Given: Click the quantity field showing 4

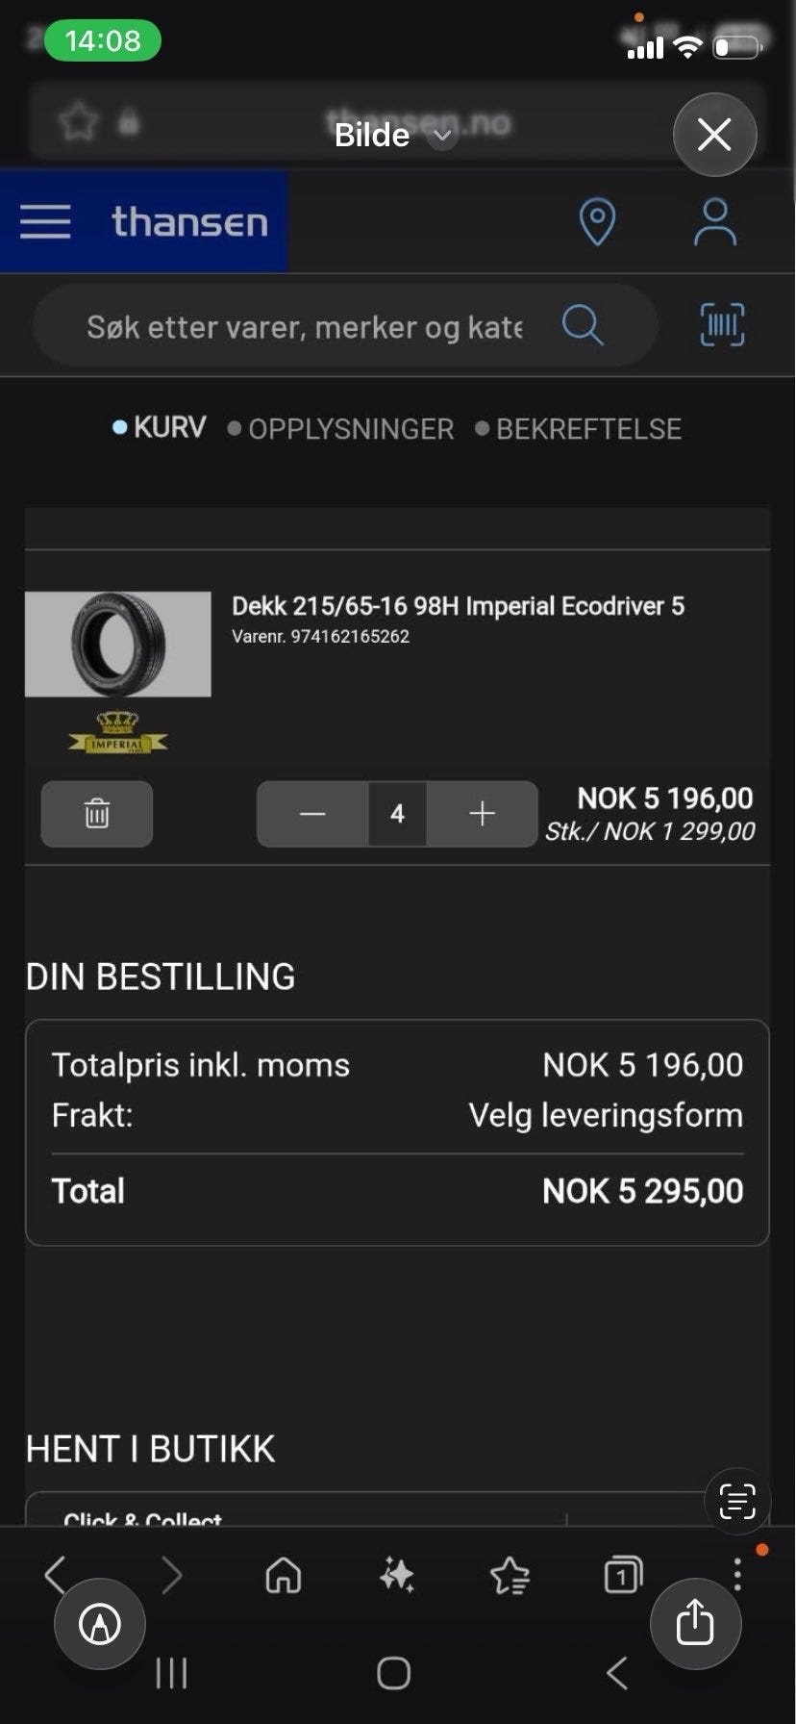Looking at the screenshot, I should [x=397, y=814].
